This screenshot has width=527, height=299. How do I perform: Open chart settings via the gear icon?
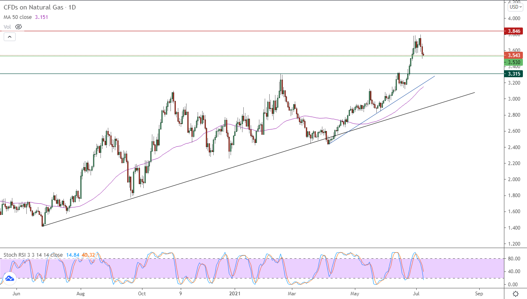click(515, 294)
